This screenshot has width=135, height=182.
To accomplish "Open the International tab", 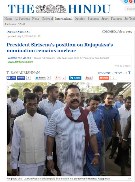I will click(x=64, y=18).
